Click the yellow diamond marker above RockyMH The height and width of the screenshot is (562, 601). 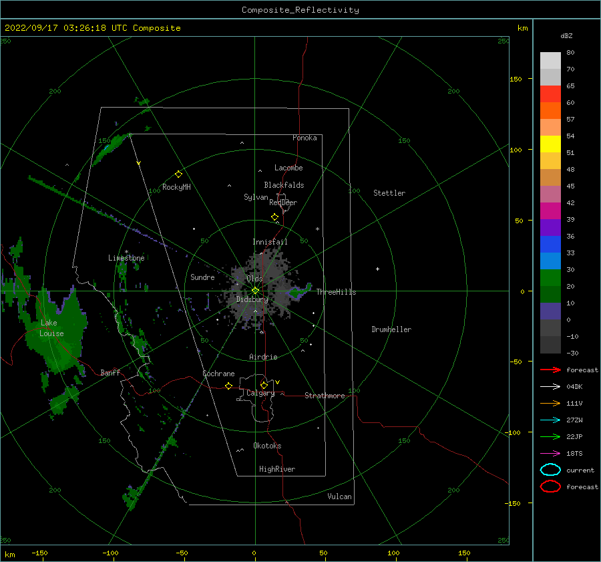click(178, 174)
